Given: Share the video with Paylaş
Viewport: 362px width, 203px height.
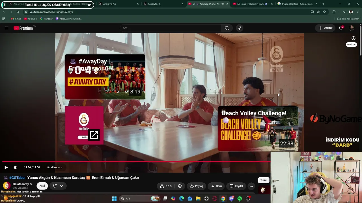Looking at the screenshot, I should [x=197, y=186].
